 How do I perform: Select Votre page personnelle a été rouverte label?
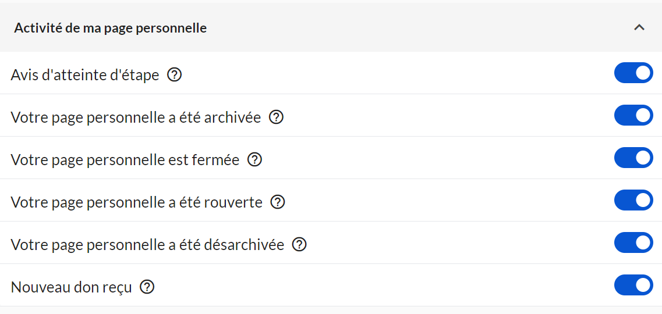coord(137,202)
